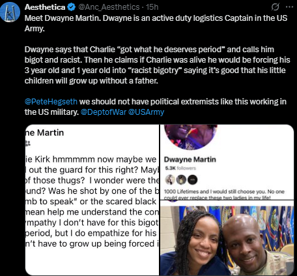
Task: Open the Charlie Kirk post screenshot image
Action: pyautogui.click(x=92, y=200)
